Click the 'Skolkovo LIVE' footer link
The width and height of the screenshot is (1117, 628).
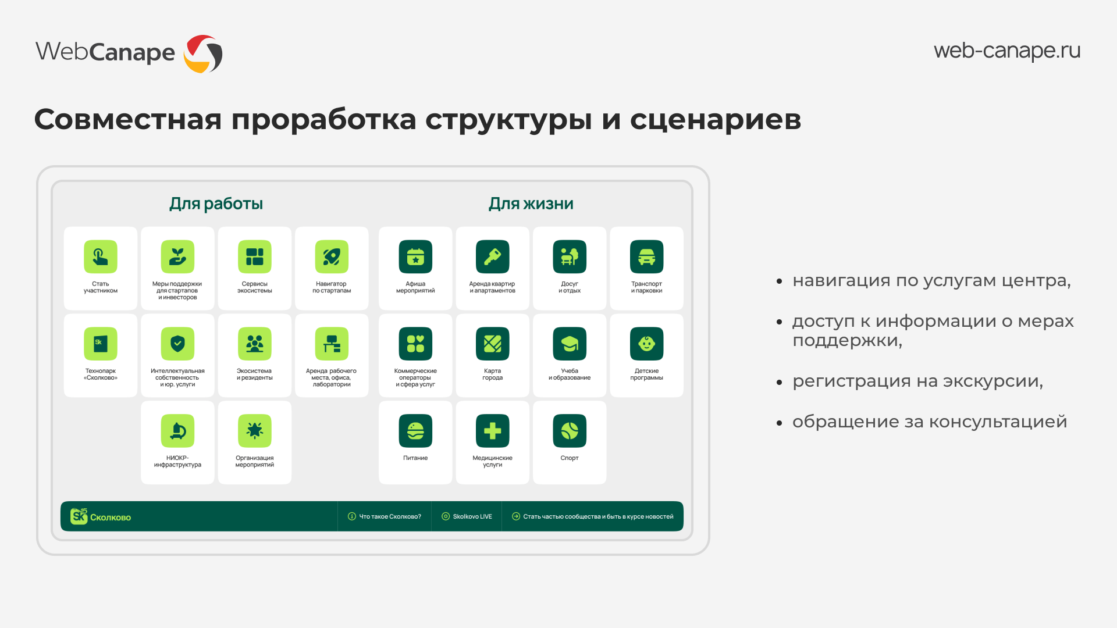coord(467,516)
